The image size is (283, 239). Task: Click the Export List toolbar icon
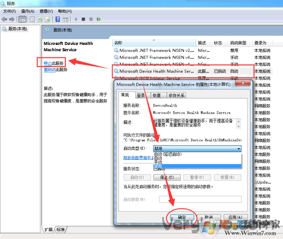(48, 19)
